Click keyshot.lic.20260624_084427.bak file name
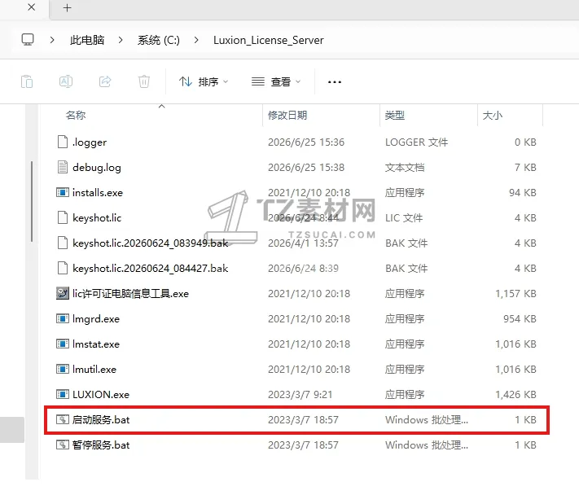This screenshot has height=495, width=579. pos(151,269)
